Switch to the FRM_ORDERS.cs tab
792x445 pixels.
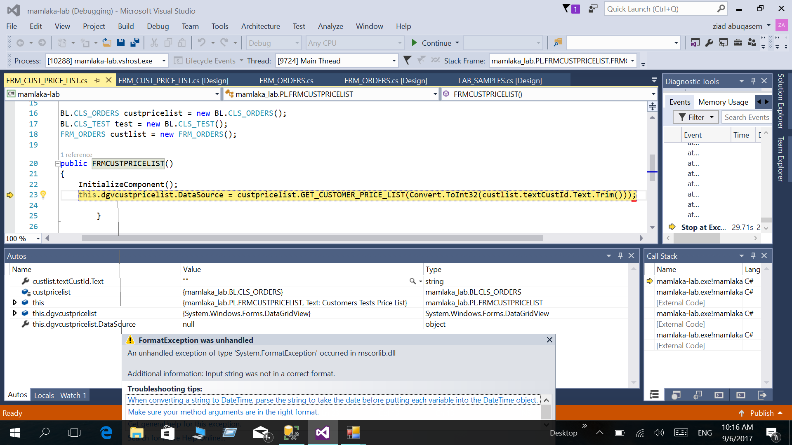click(x=286, y=80)
